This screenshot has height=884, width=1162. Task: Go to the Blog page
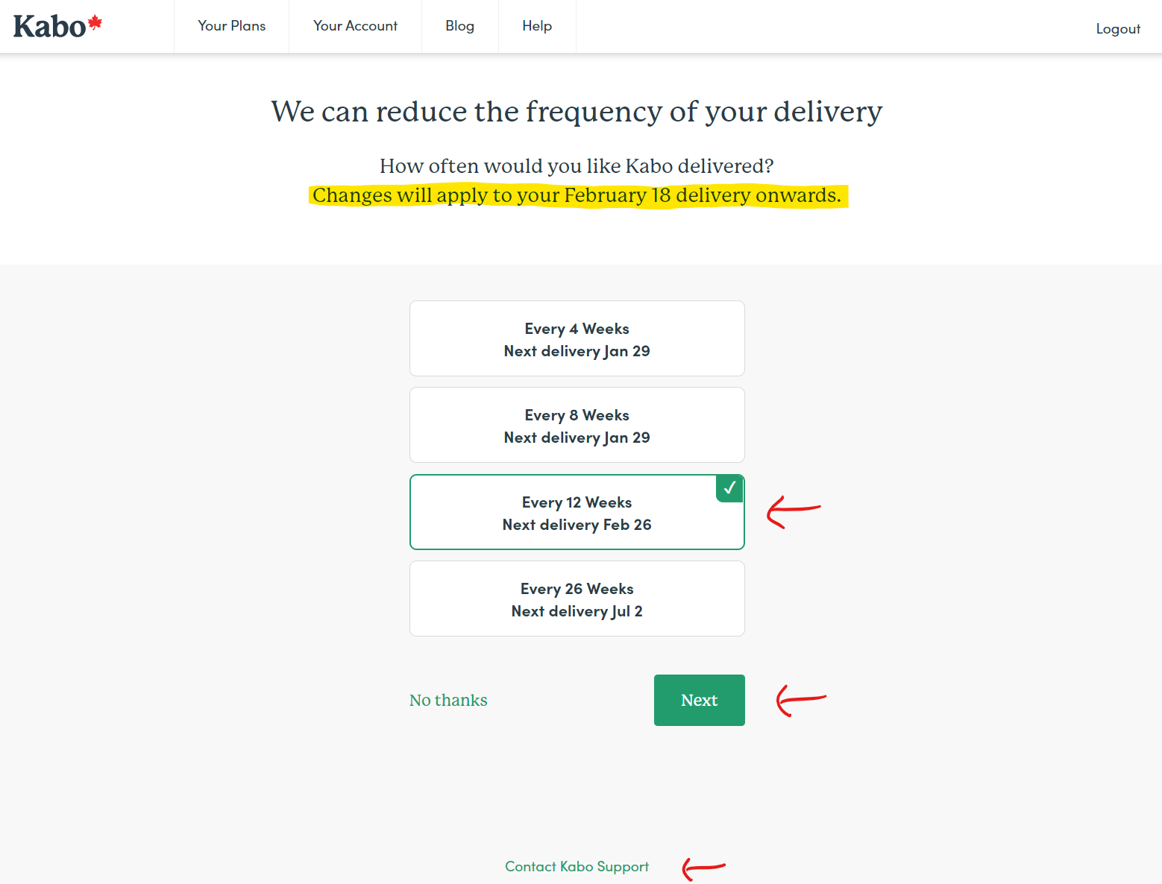(x=460, y=26)
